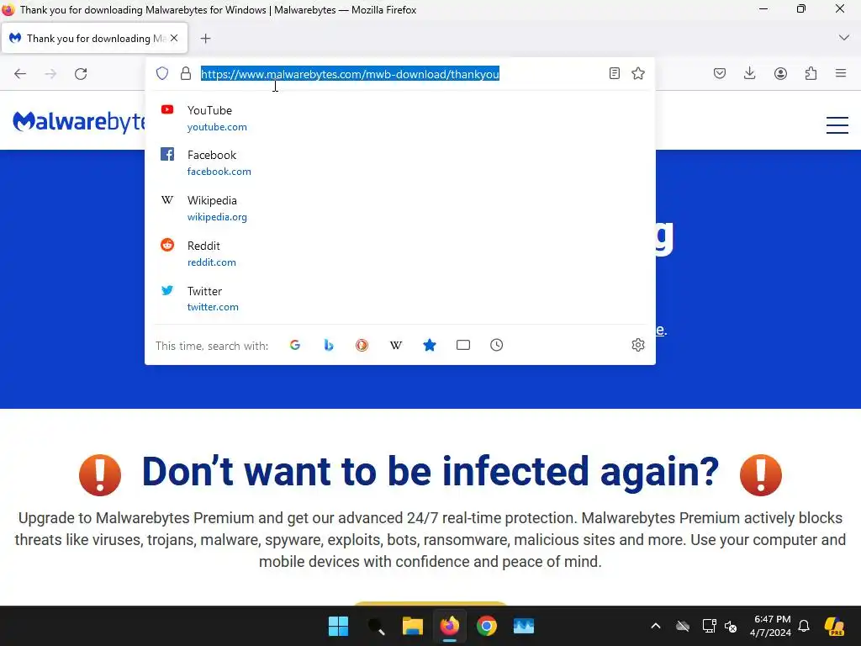Choose the Wikipedia suggestion
This screenshot has height=646, width=861.
tap(399, 209)
